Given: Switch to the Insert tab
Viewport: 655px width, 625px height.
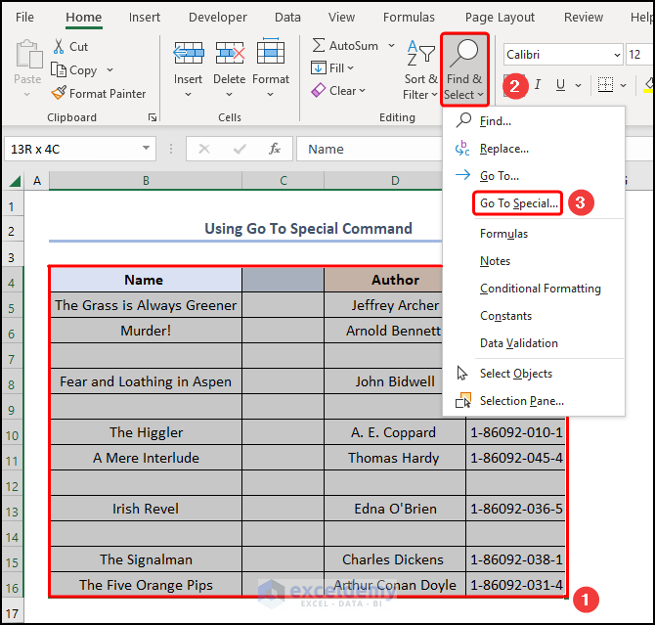Looking at the screenshot, I should tap(144, 18).
